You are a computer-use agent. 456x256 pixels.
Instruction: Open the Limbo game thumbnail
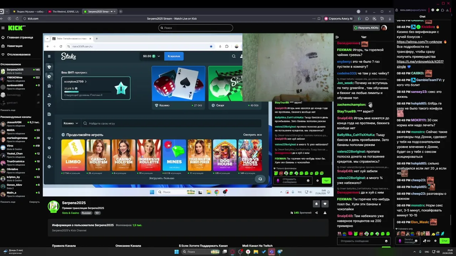(x=73, y=155)
